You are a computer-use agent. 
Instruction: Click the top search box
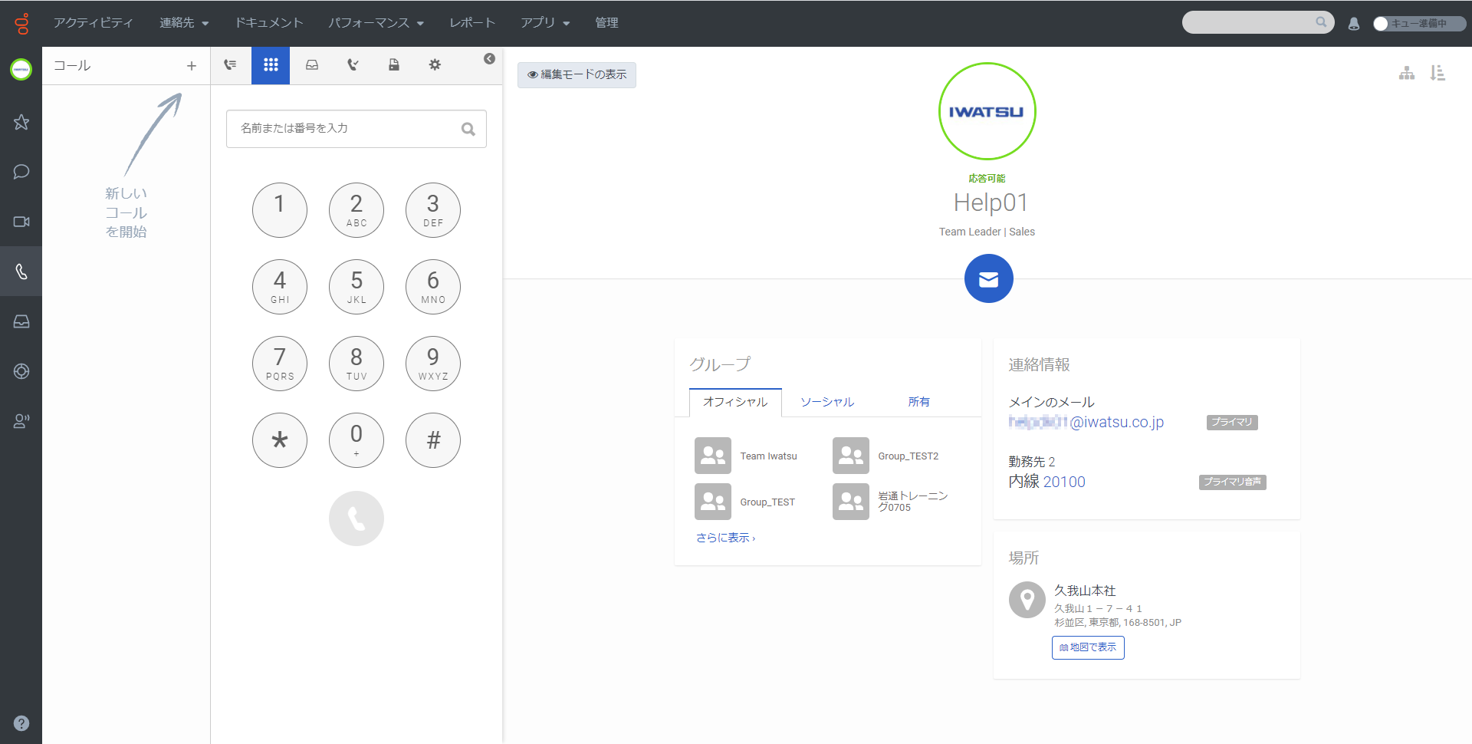[1258, 22]
